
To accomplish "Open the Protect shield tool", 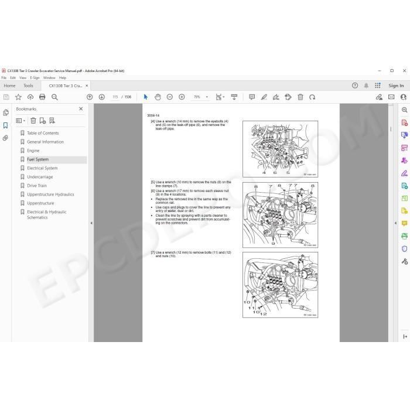I will pyautogui.click(x=404, y=249).
